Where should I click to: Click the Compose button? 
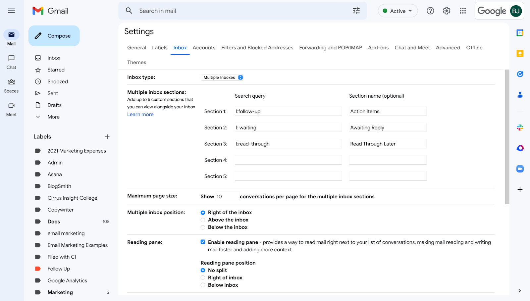tap(54, 36)
